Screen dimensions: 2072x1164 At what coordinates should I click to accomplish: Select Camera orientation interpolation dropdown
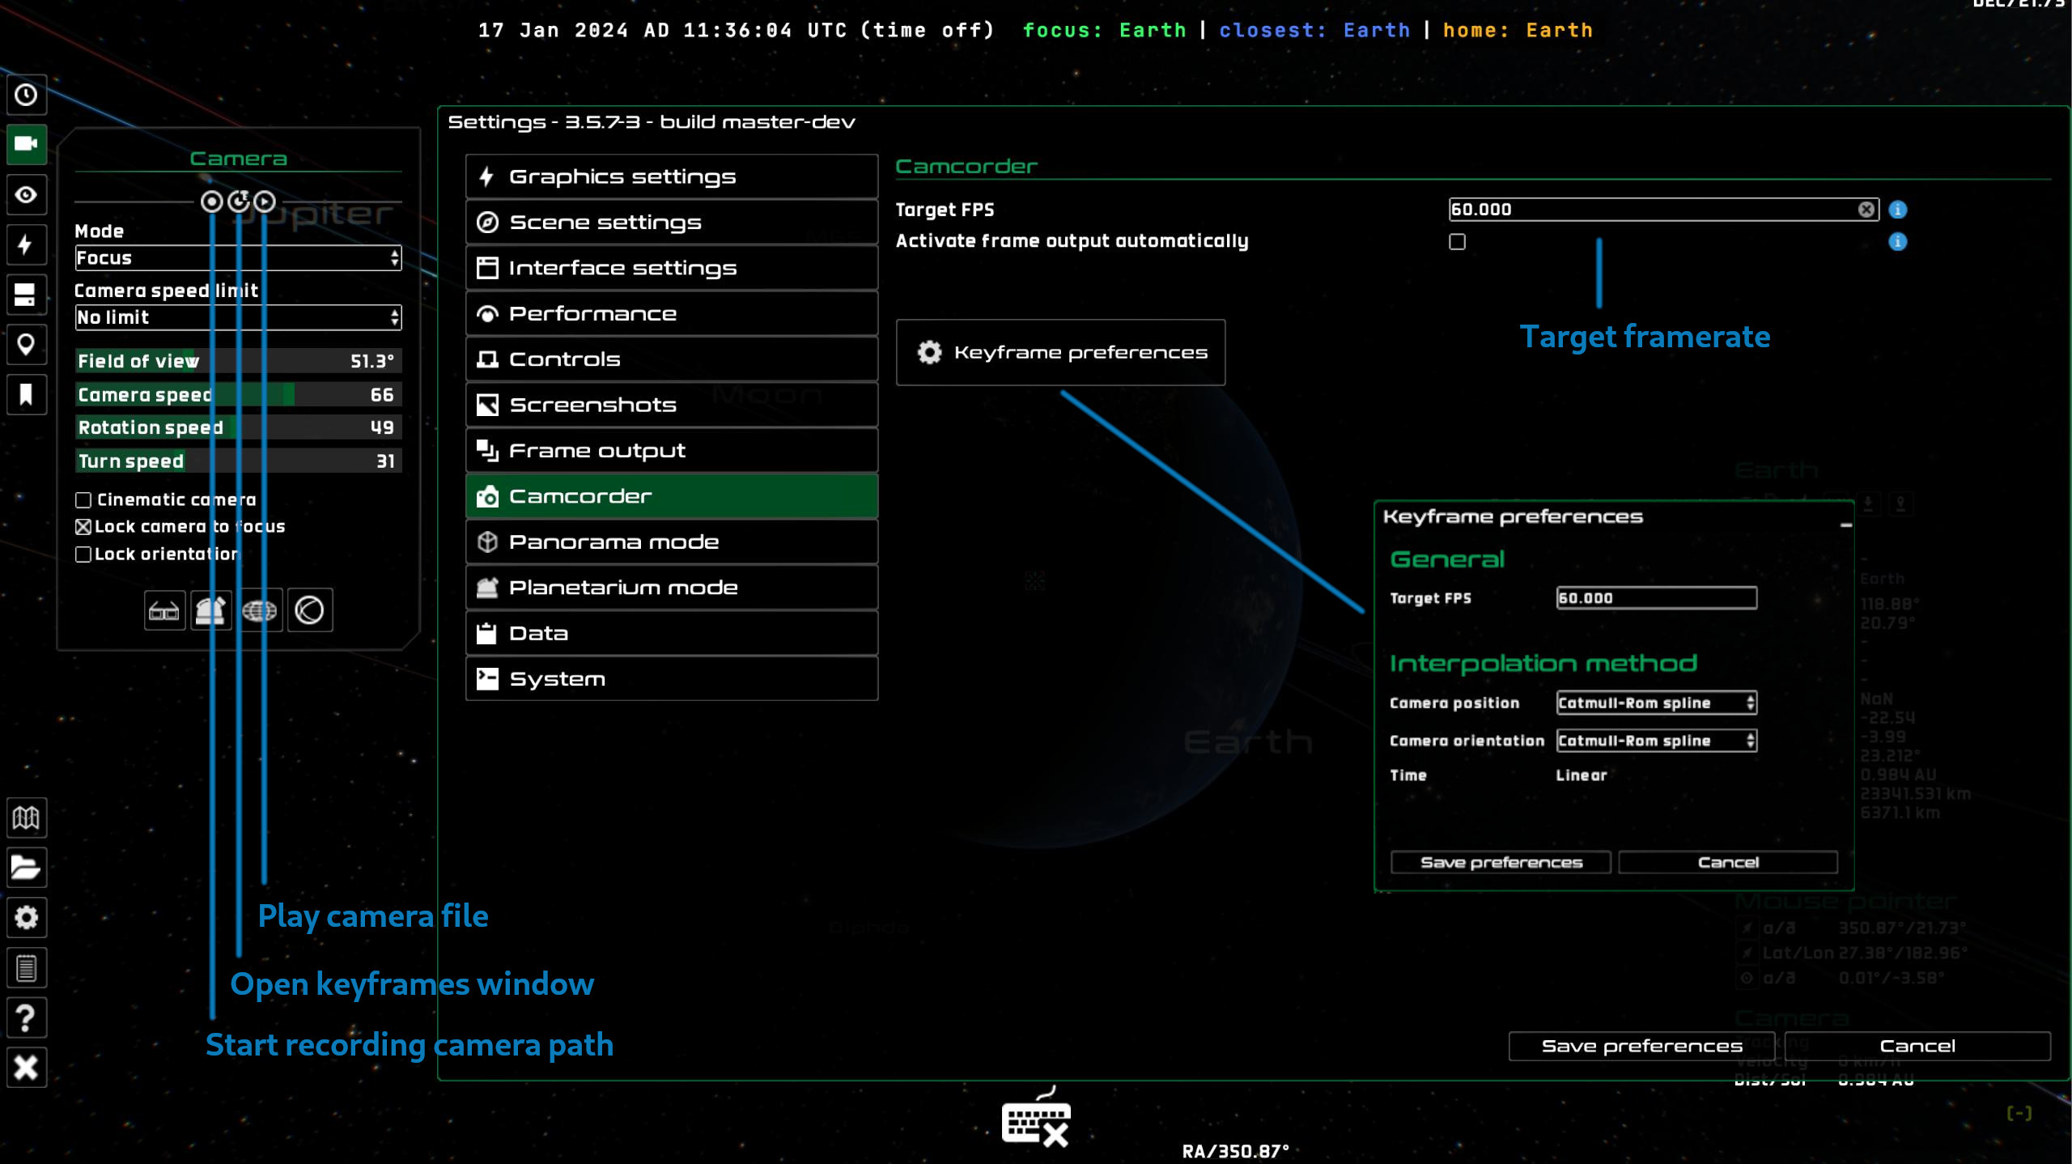coord(1655,740)
